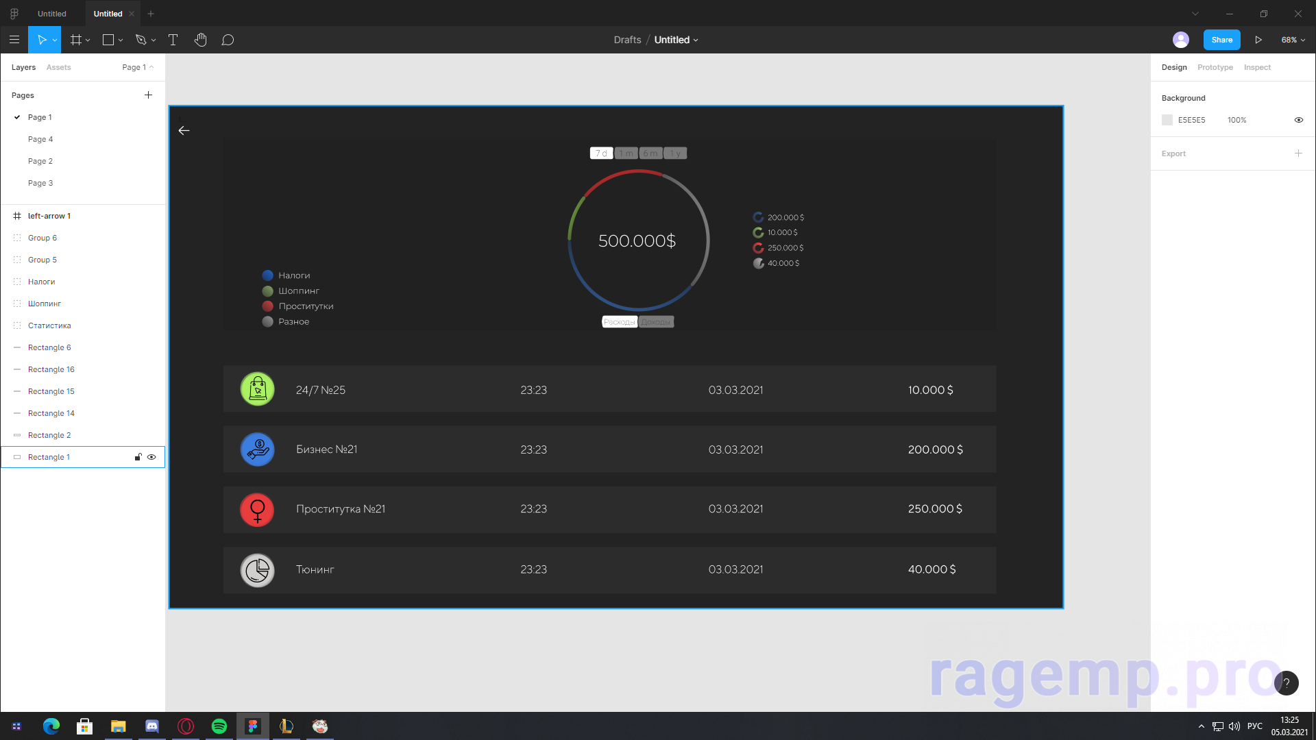Select the Text tool
The height and width of the screenshot is (740, 1316).
click(173, 40)
